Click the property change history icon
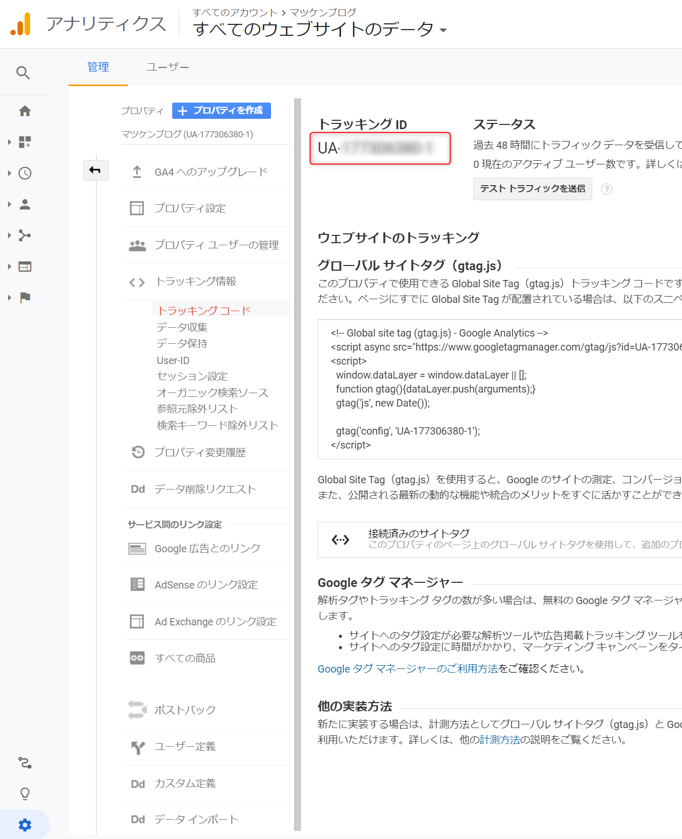Image resolution: width=682 pixels, height=839 pixels. click(x=138, y=452)
